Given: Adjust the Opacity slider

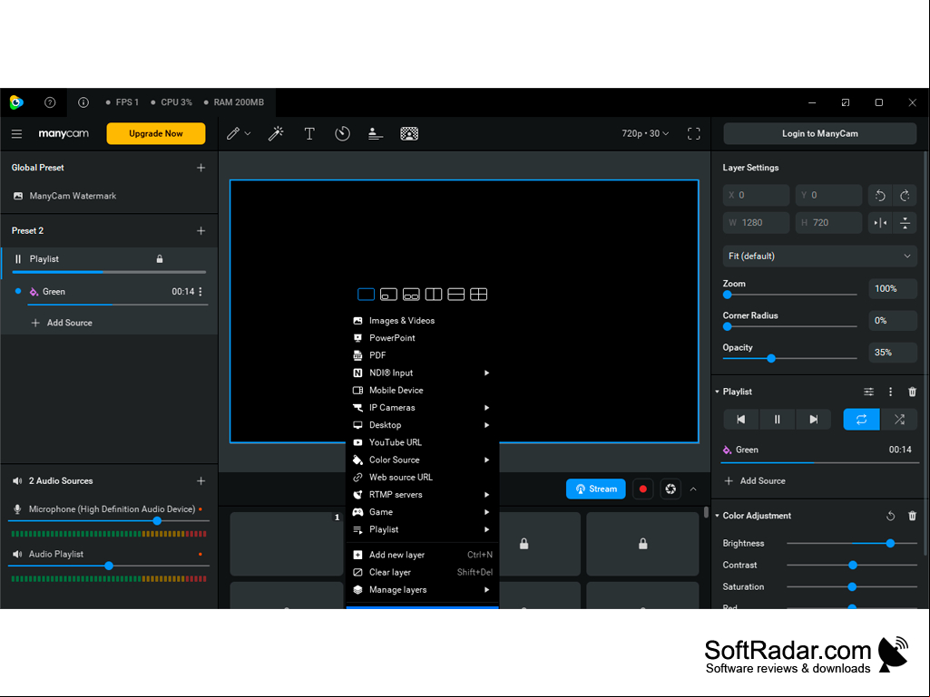Looking at the screenshot, I should click(x=789, y=359).
